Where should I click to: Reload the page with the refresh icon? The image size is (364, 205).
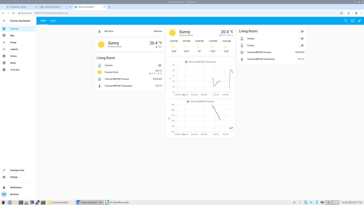coord(14,13)
